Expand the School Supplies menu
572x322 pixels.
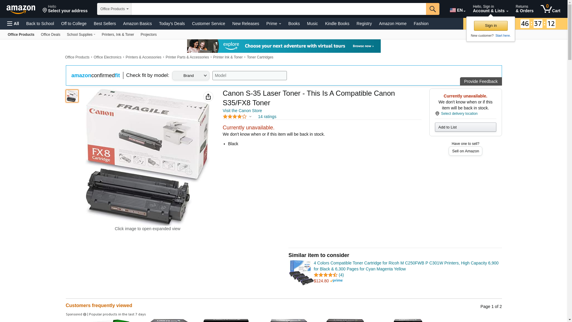pyautogui.click(x=81, y=35)
